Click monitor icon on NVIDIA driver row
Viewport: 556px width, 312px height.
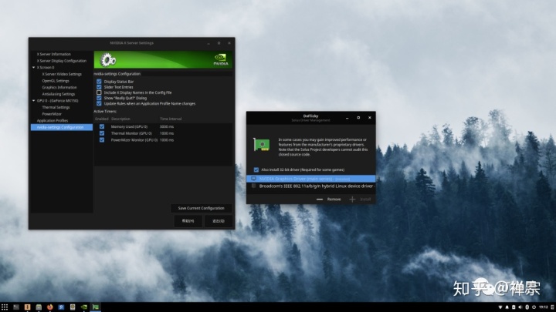tap(253, 179)
